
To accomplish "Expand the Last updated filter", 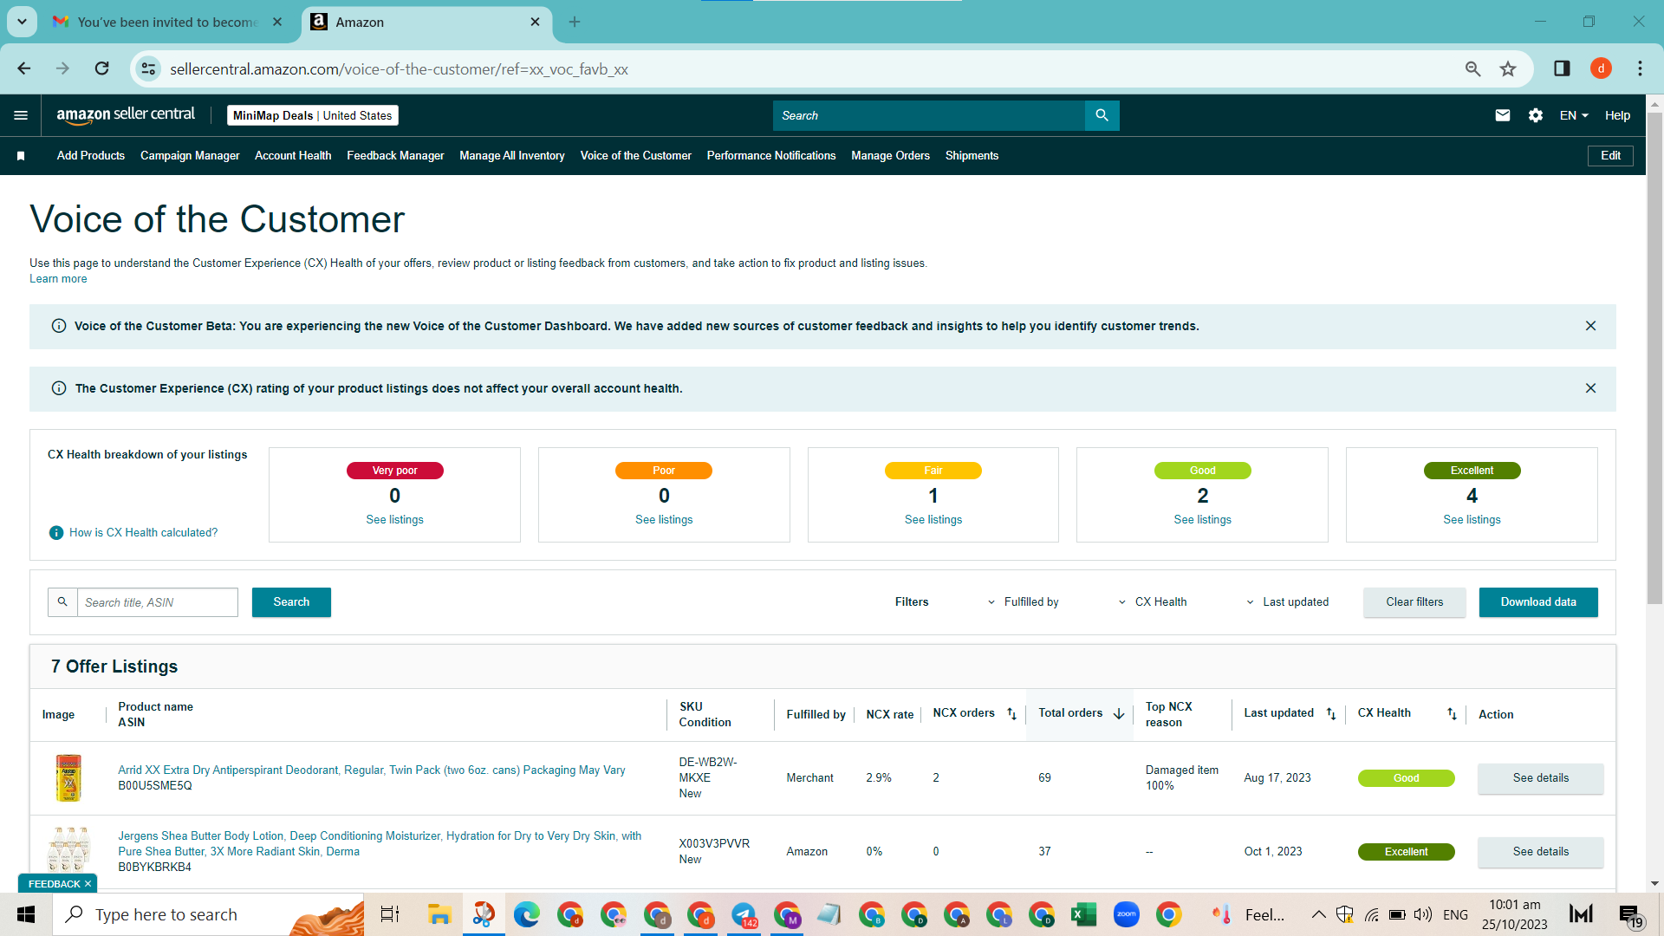I will pos(1287,602).
